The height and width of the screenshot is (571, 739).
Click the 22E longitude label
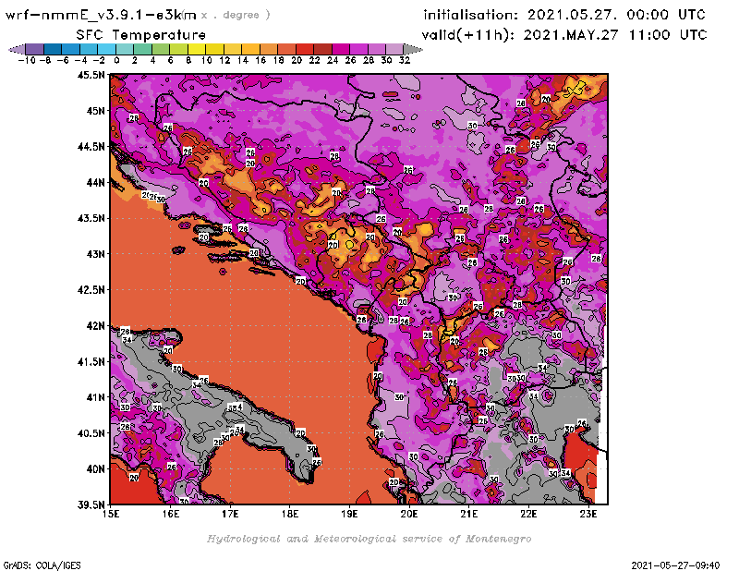(x=528, y=514)
